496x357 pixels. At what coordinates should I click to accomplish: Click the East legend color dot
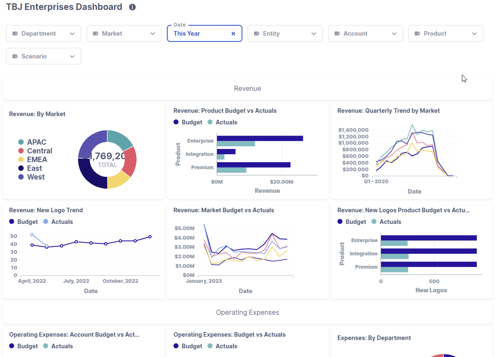21,168
